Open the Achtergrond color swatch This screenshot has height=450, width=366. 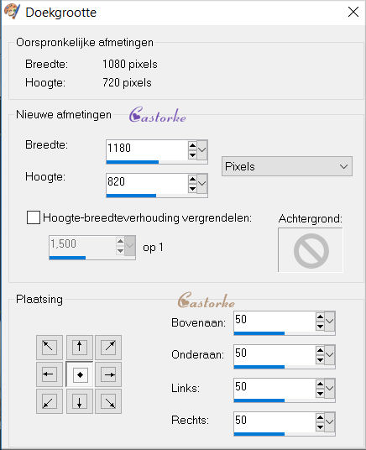[x=311, y=250]
